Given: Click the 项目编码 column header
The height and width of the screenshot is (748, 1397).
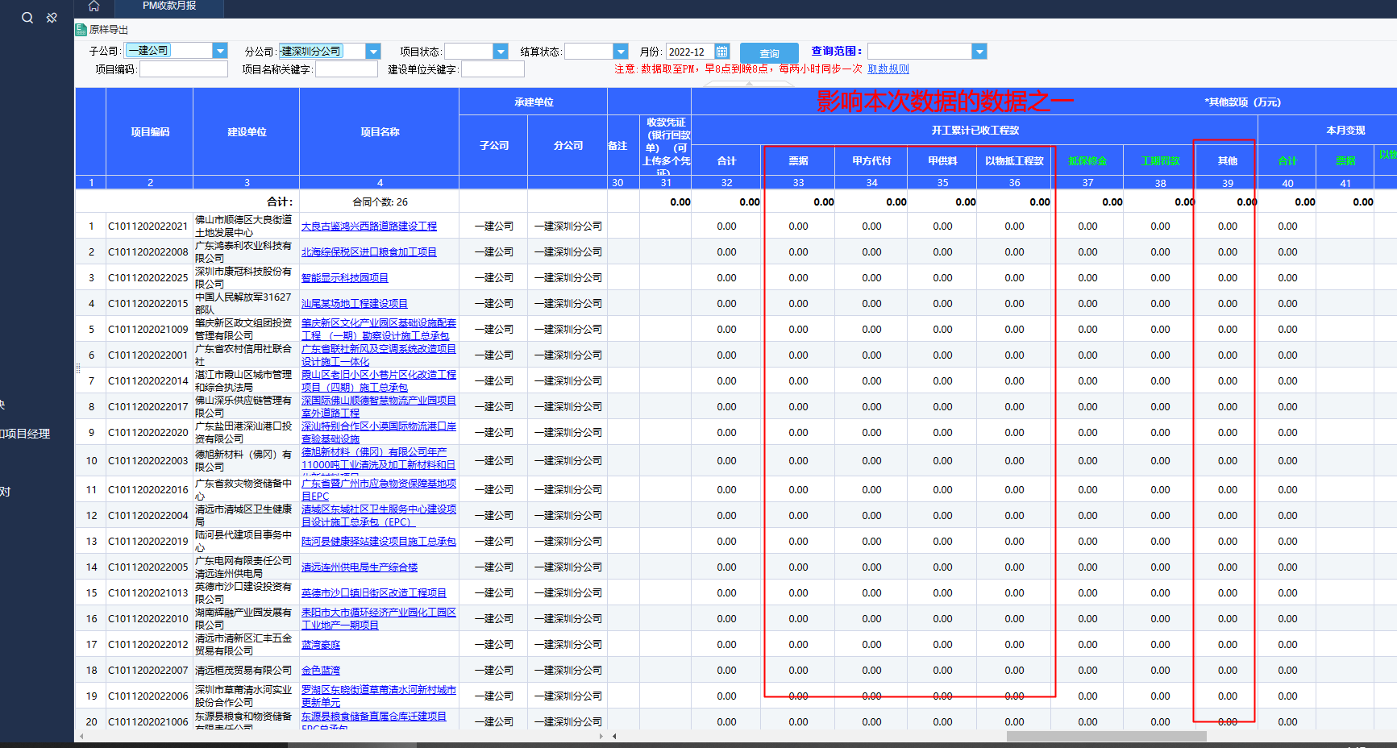Looking at the screenshot, I should pyautogui.click(x=150, y=132).
